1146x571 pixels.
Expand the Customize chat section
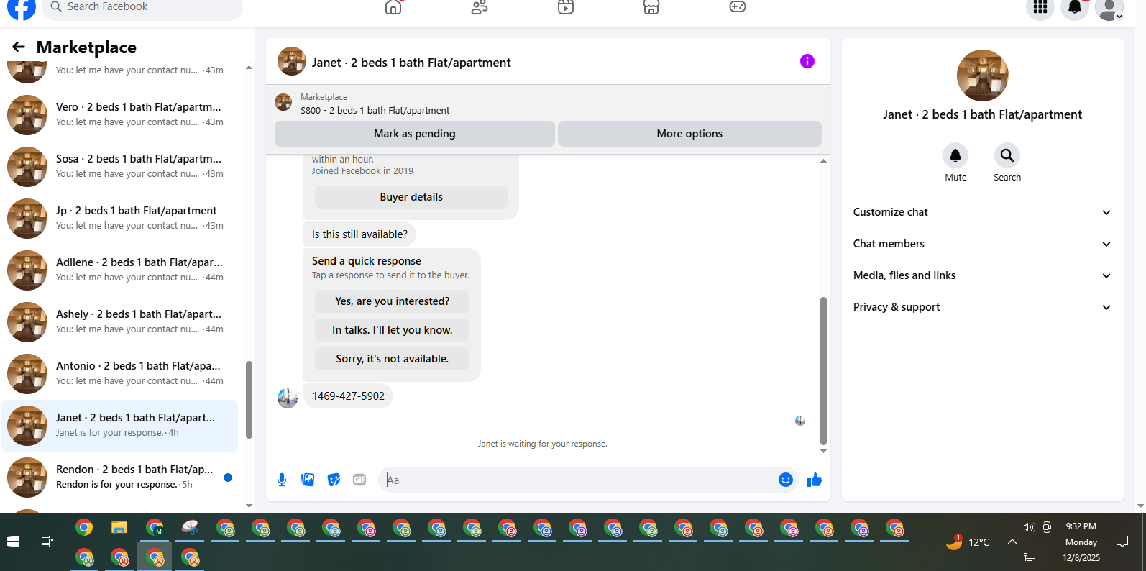[x=982, y=212]
